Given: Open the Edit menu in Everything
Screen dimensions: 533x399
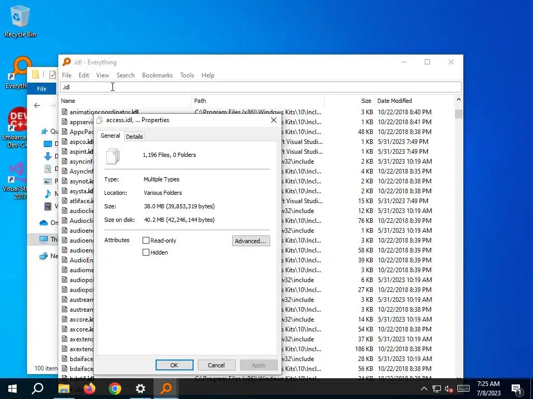Looking at the screenshot, I should click(x=84, y=75).
